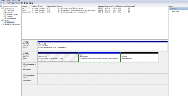Select Opslag in the tree

7,20
